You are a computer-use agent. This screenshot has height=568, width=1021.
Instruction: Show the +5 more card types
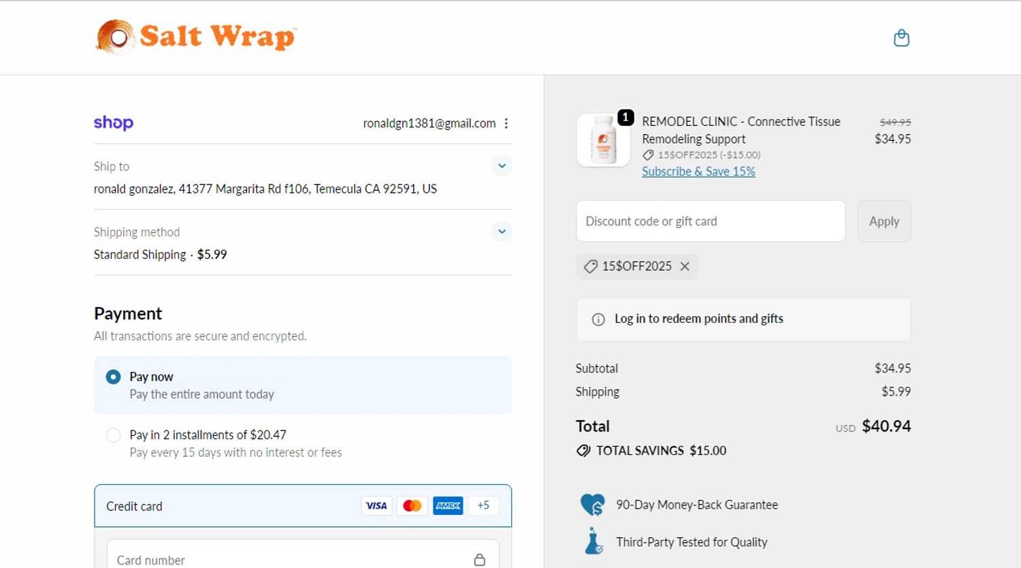(483, 505)
